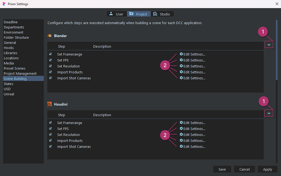The height and width of the screenshot is (176, 281).
Task: Toggle Blender Import Shot Cameras checkbox
Action: coord(50,78)
